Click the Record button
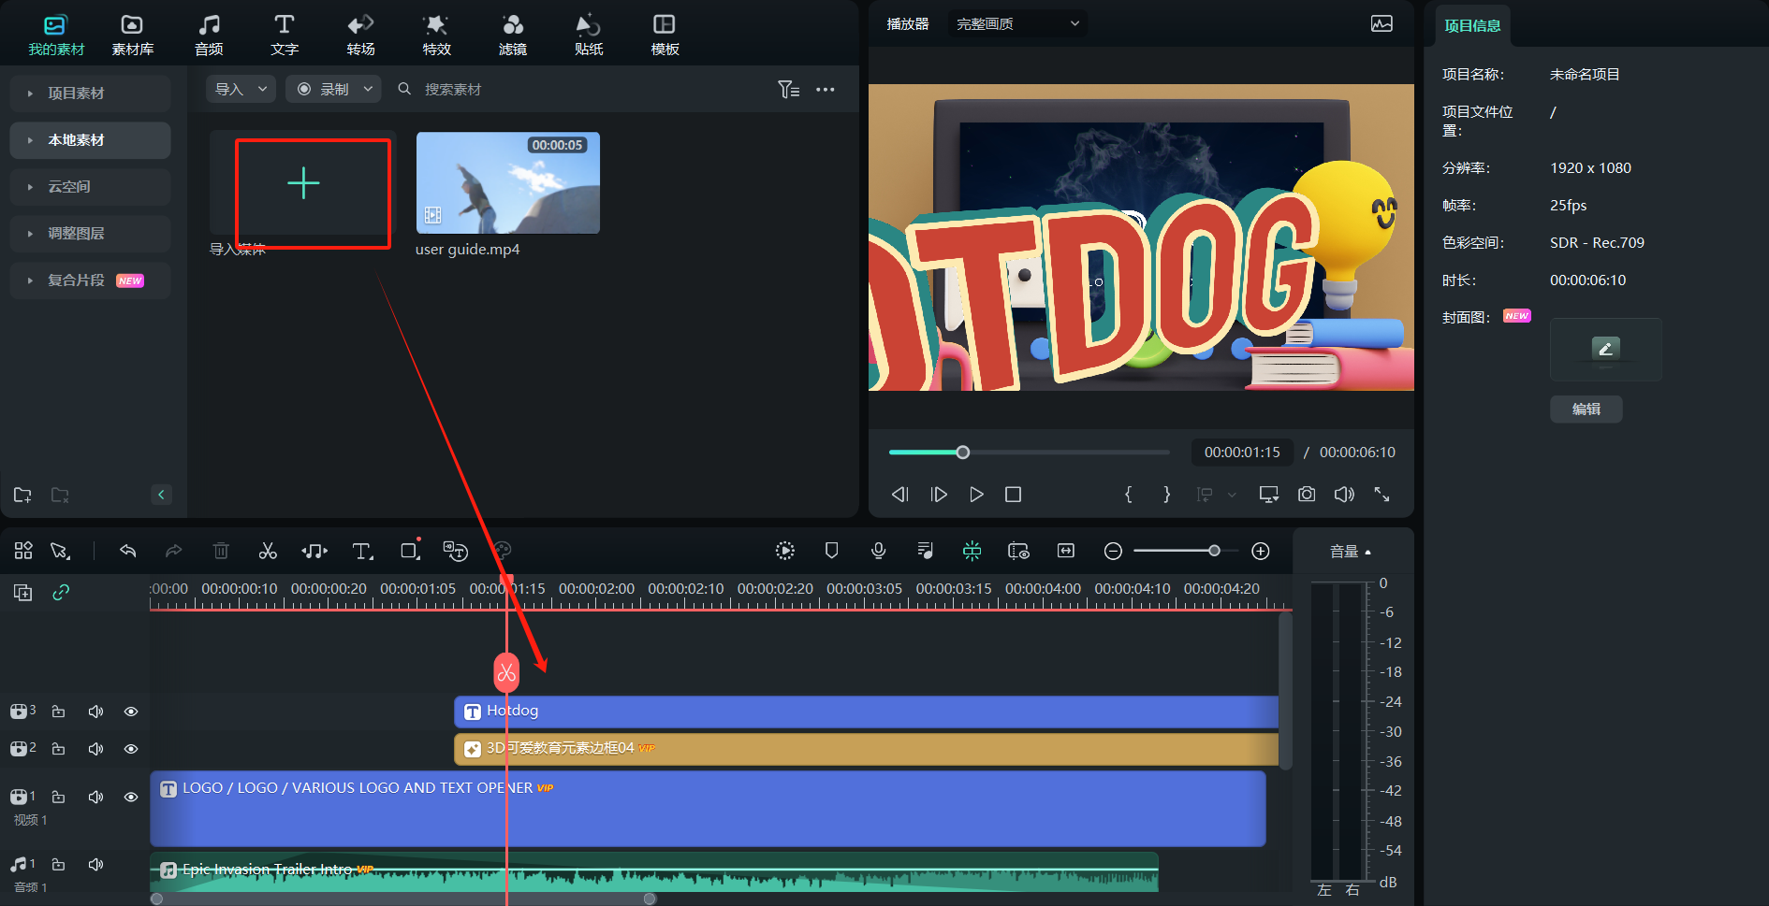The image size is (1769, 906). [x=325, y=89]
